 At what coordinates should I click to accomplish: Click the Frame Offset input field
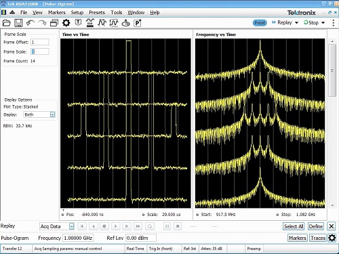(x=40, y=42)
